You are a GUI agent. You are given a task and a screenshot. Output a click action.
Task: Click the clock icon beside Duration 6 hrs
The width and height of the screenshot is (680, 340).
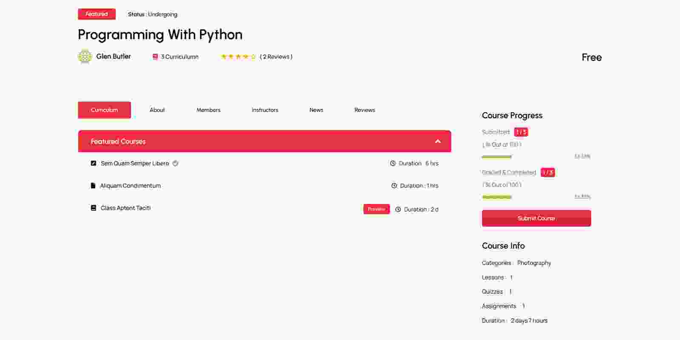(x=393, y=163)
